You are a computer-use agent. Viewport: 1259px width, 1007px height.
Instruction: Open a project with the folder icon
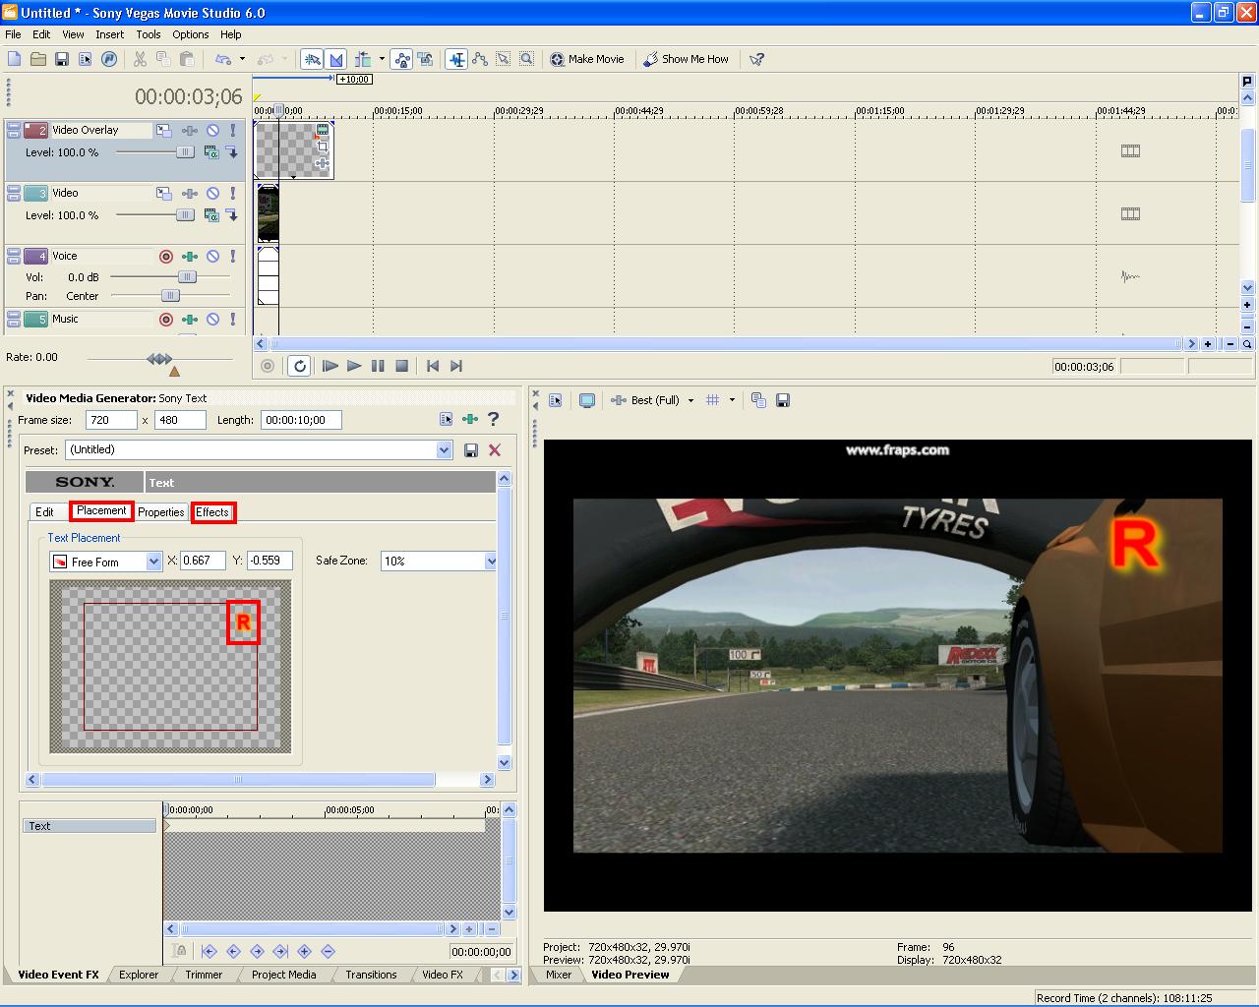click(x=38, y=59)
